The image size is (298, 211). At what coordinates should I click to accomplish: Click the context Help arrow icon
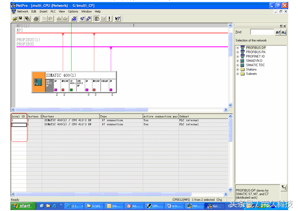click(118, 19)
